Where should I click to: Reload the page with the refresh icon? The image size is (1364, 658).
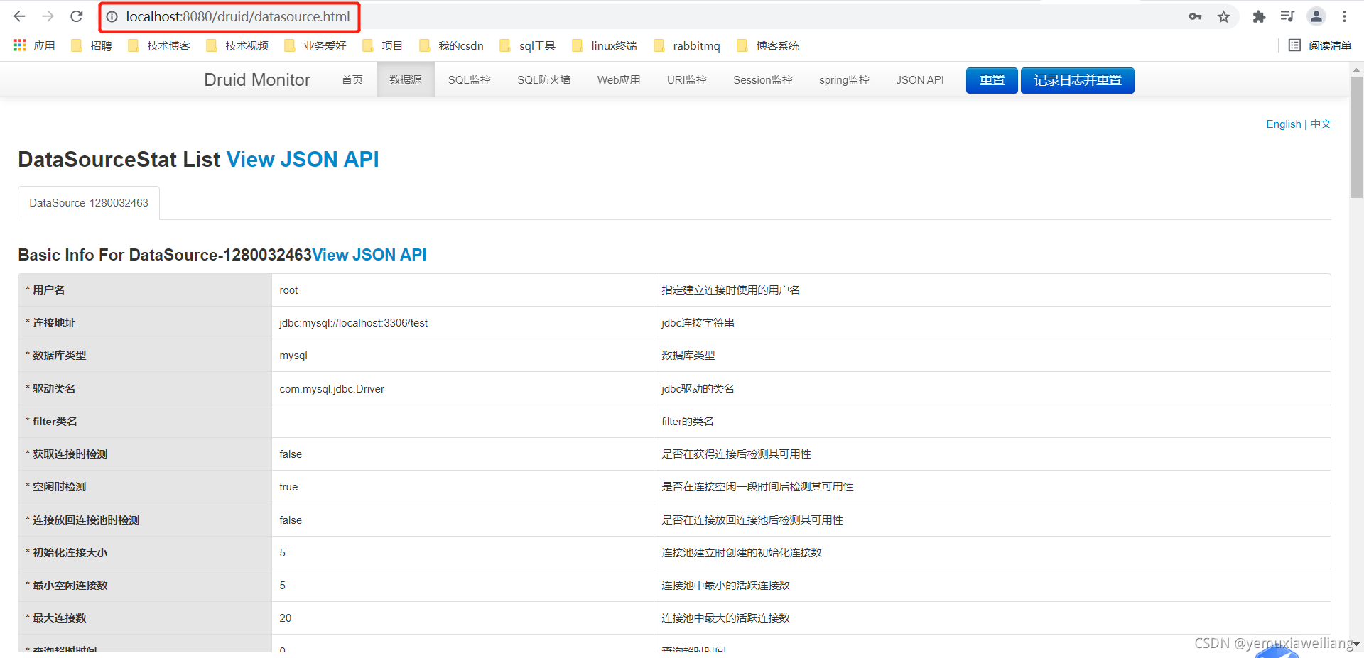point(77,16)
